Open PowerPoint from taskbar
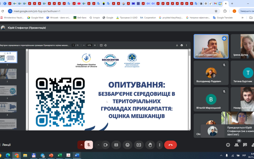Viewport: 254px width, 159px height. click(x=51, y=155)
